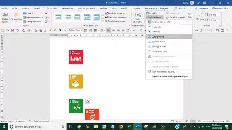The image size is (232, 130).
Task: Click the open folder icon in toolbar
Action: pos(8,30)
